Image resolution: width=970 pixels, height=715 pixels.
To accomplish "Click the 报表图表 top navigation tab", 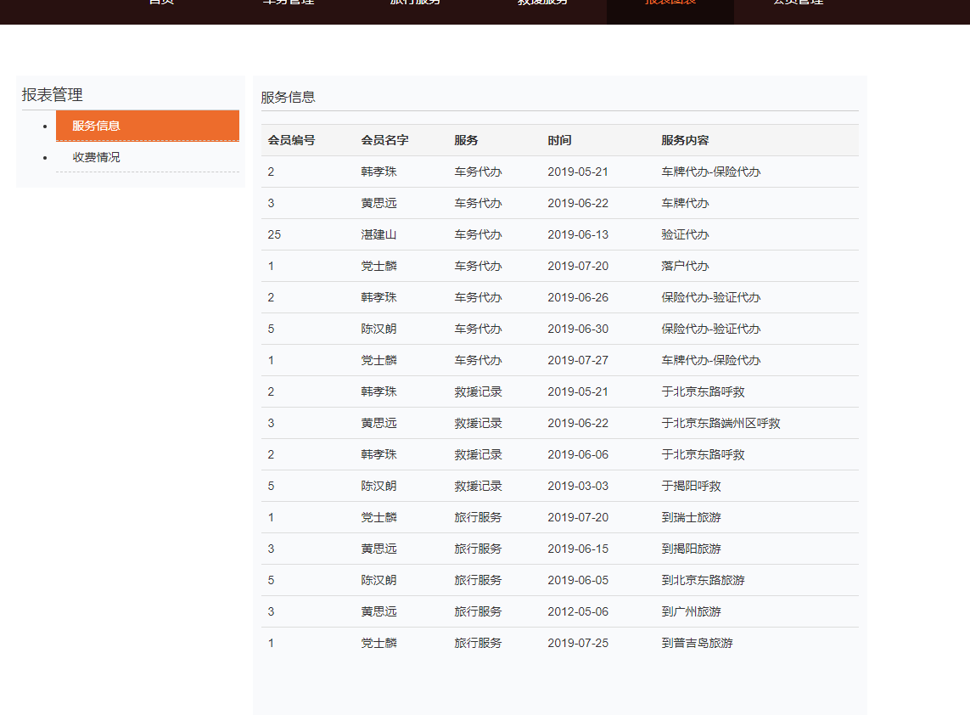I will tap(670, 4).
